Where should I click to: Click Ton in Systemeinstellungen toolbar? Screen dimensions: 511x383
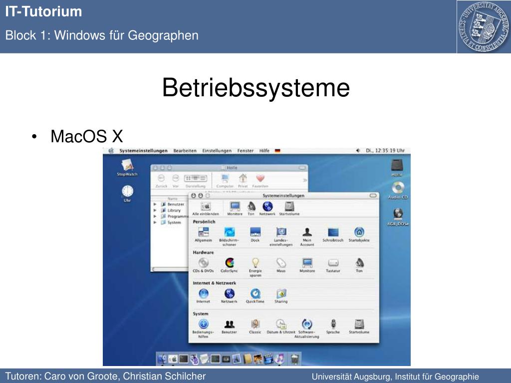point(251,208)
